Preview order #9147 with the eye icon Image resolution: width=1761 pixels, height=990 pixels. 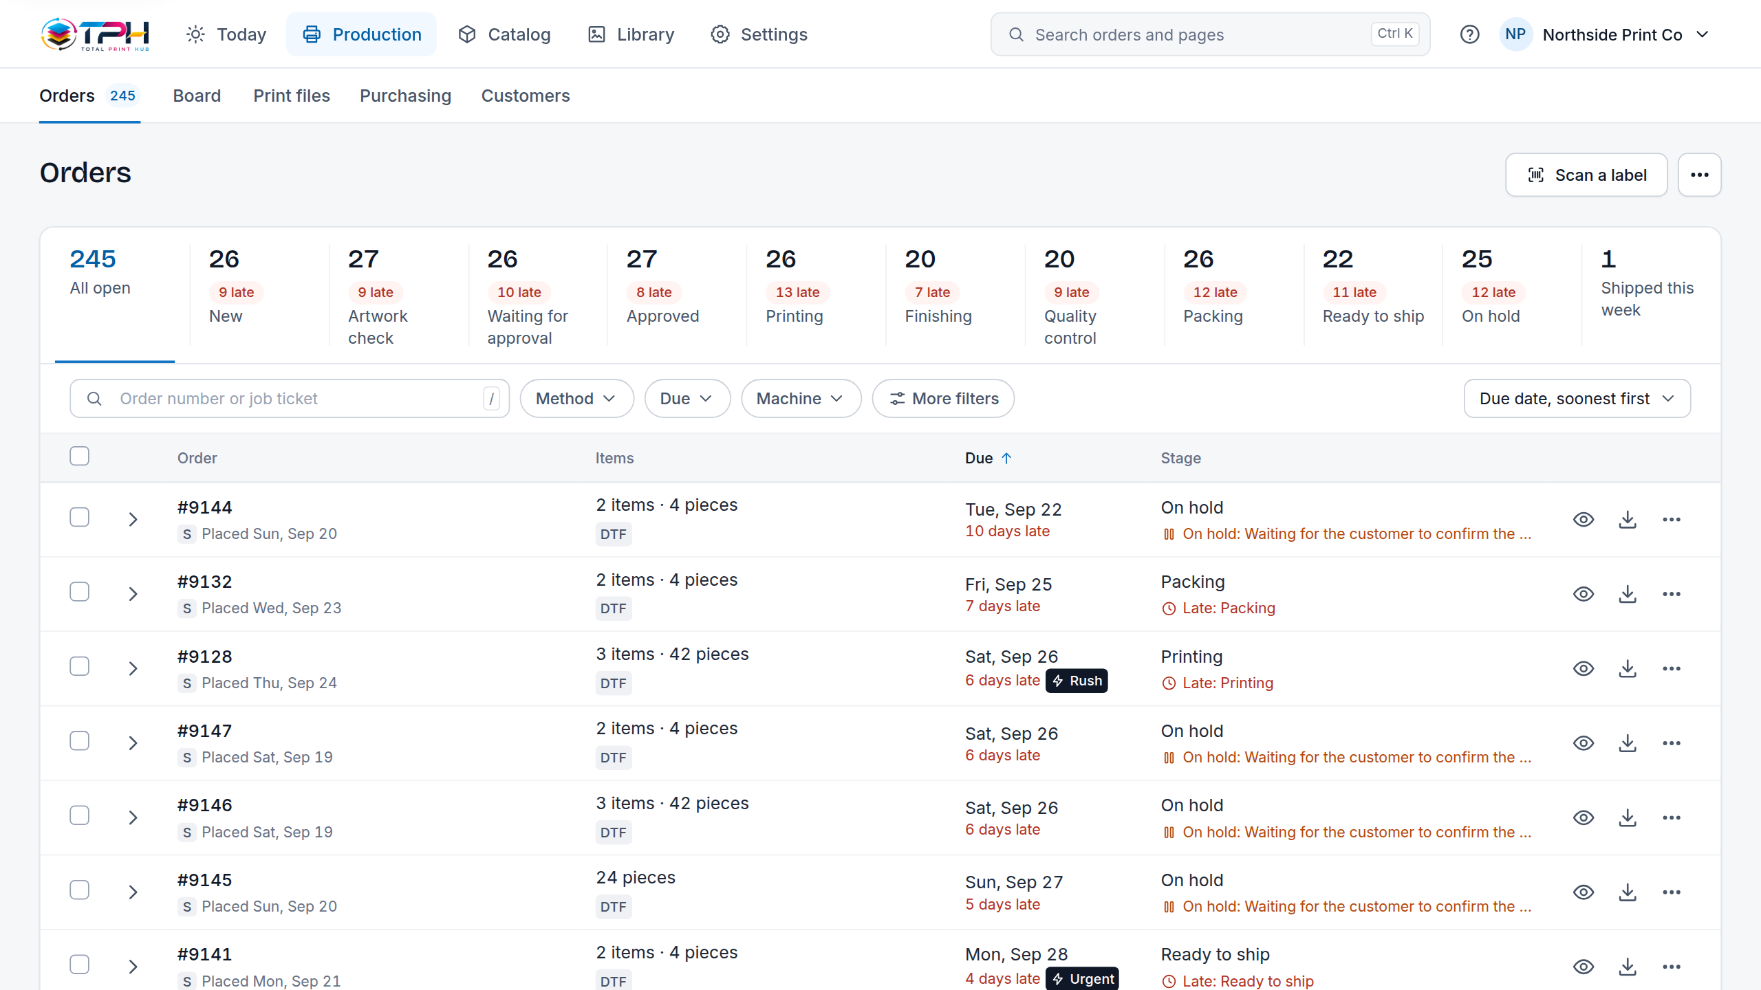click(x=1584, y=743)
